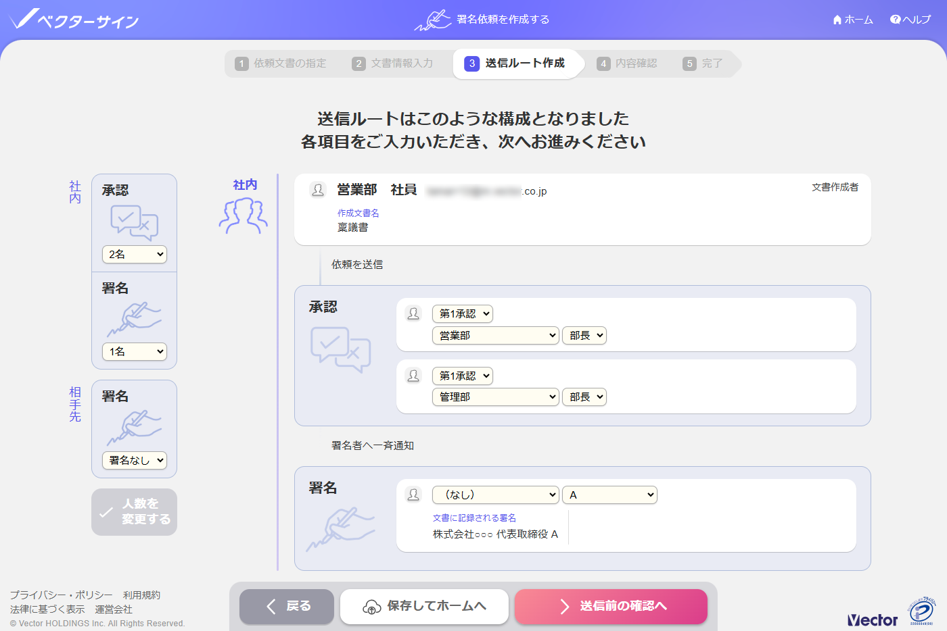
Task: Open the 部長 dropdown beside 管理部
Action: [584, 397]
